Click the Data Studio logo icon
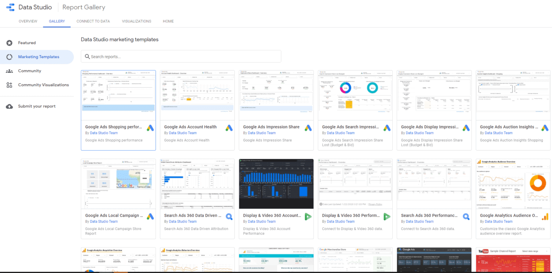 [x=10, y=7]
